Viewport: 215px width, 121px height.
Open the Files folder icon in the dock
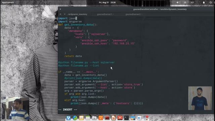94,118
